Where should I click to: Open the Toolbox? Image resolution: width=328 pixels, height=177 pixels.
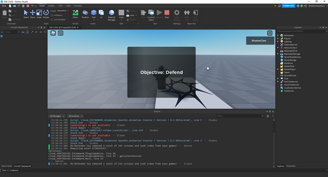click(85, 14)
